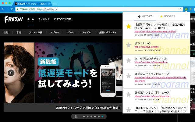Select the アニメ・声優 category
This screenshot has height=122, width=195.
click(x=36, y=32)
